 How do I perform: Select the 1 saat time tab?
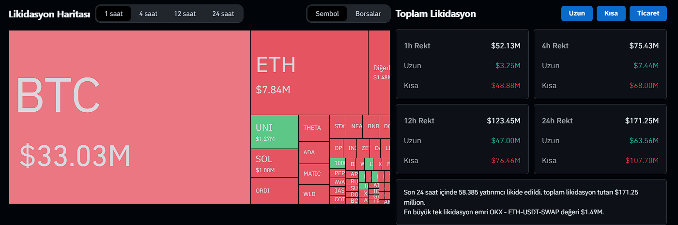pyautogui.click(x=114, y=14)
